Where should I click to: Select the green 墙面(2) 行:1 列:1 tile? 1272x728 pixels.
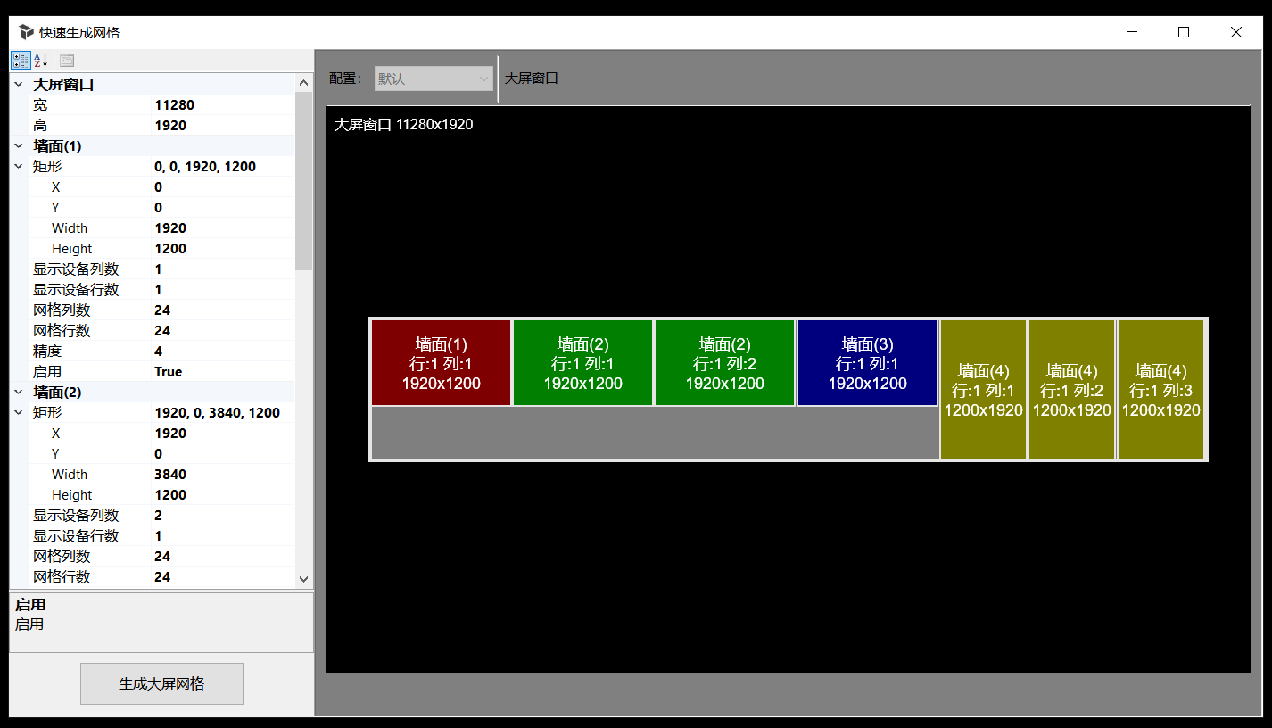point(582,363)
